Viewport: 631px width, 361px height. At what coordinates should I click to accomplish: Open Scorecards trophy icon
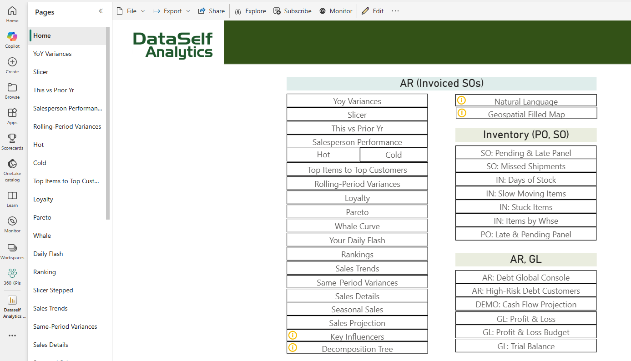pos(12,138)
